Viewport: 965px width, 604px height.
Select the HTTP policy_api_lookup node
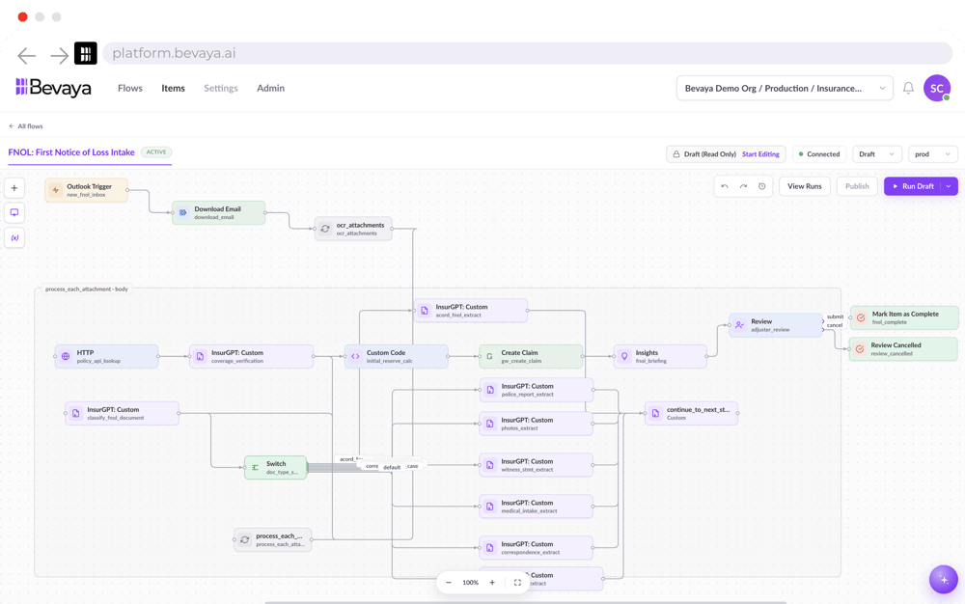(106, 357)
